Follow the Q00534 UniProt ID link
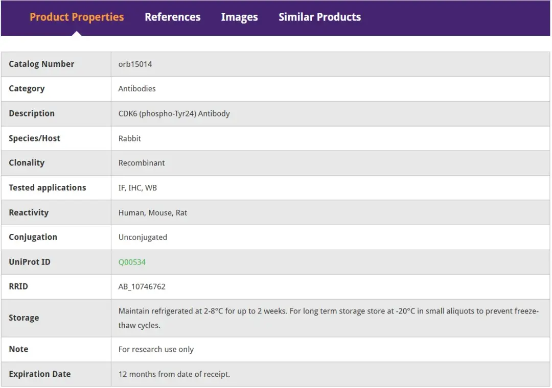 coord(132,262)
